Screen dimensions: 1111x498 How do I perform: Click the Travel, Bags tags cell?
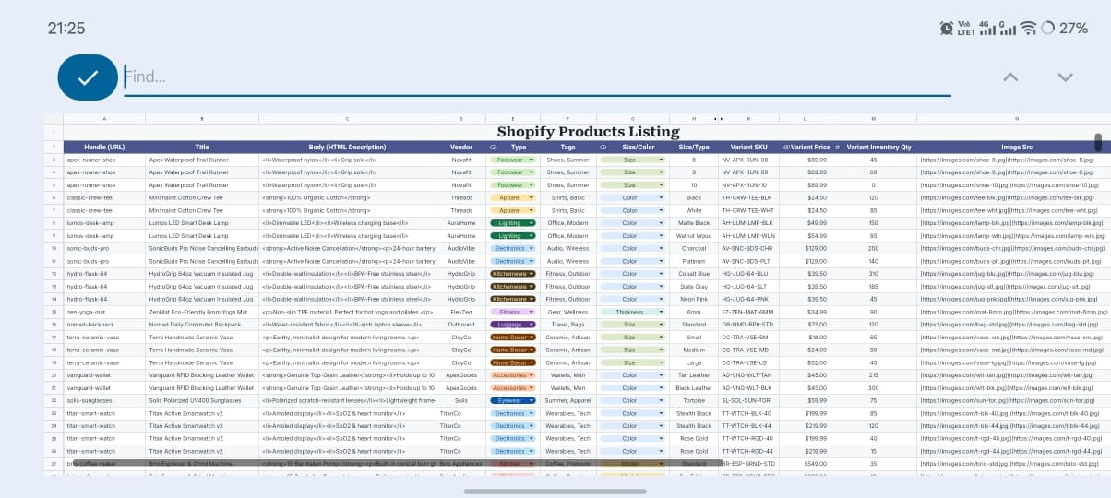pos(567,325)
